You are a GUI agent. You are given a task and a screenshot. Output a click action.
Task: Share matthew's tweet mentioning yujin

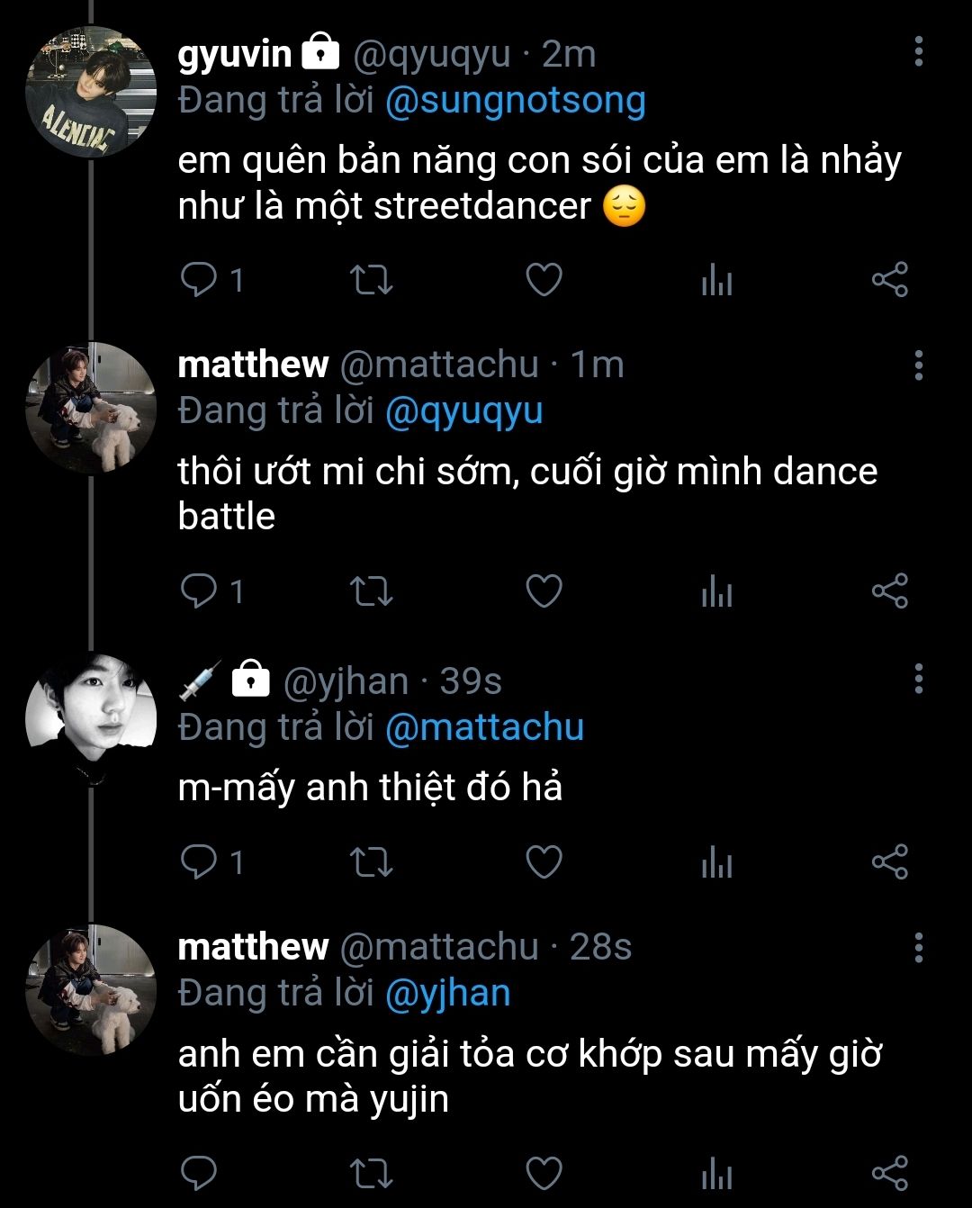(x=890, y=1174)
